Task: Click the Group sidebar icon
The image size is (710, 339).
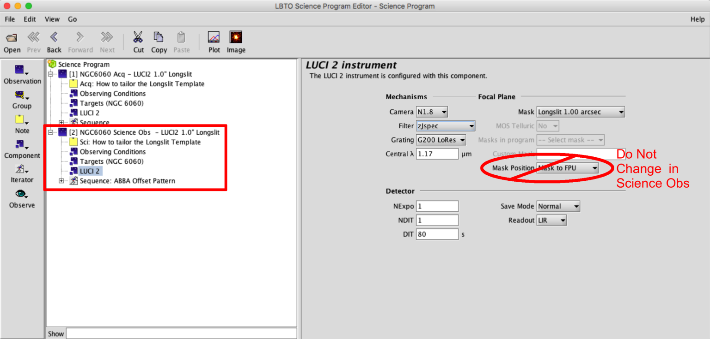Action: (x=21, y=95)
